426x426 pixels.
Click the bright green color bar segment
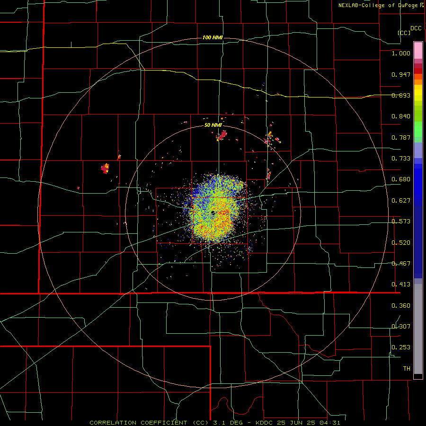(x=418, y=129)
